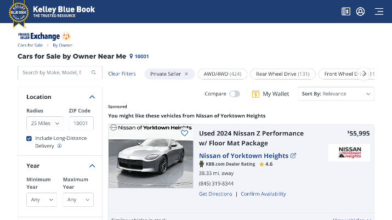392x220 pixels.
Task: Select the Rear Wheel Drive (131) chip
Action: (x=283, y=74)
